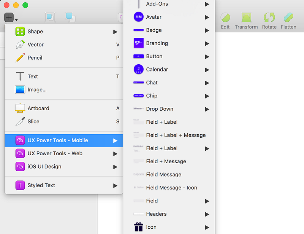Expand iOS UI Design submenu arrow
304x234 pixels.
(116, 167)
